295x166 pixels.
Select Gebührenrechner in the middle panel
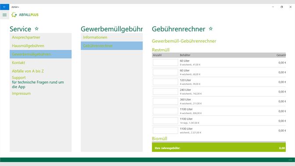(112, 46)
